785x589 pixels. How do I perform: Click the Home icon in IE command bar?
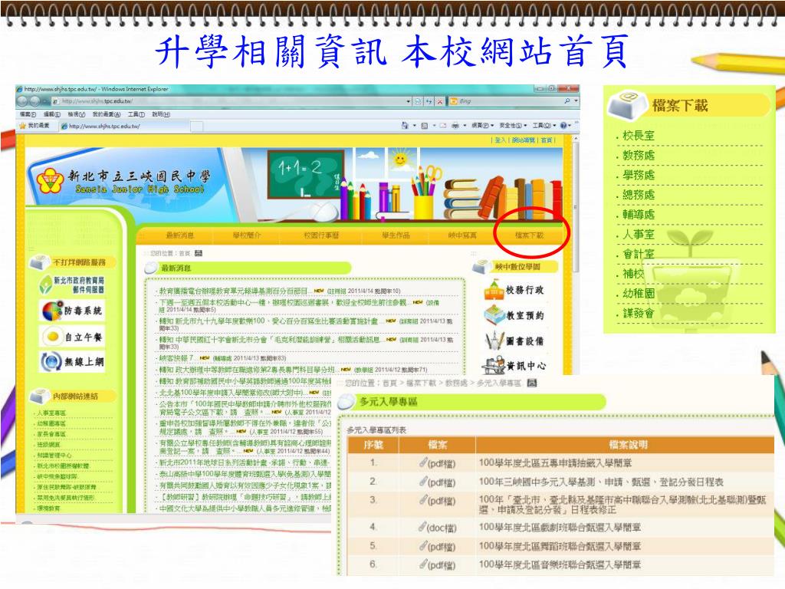[405, 125]
